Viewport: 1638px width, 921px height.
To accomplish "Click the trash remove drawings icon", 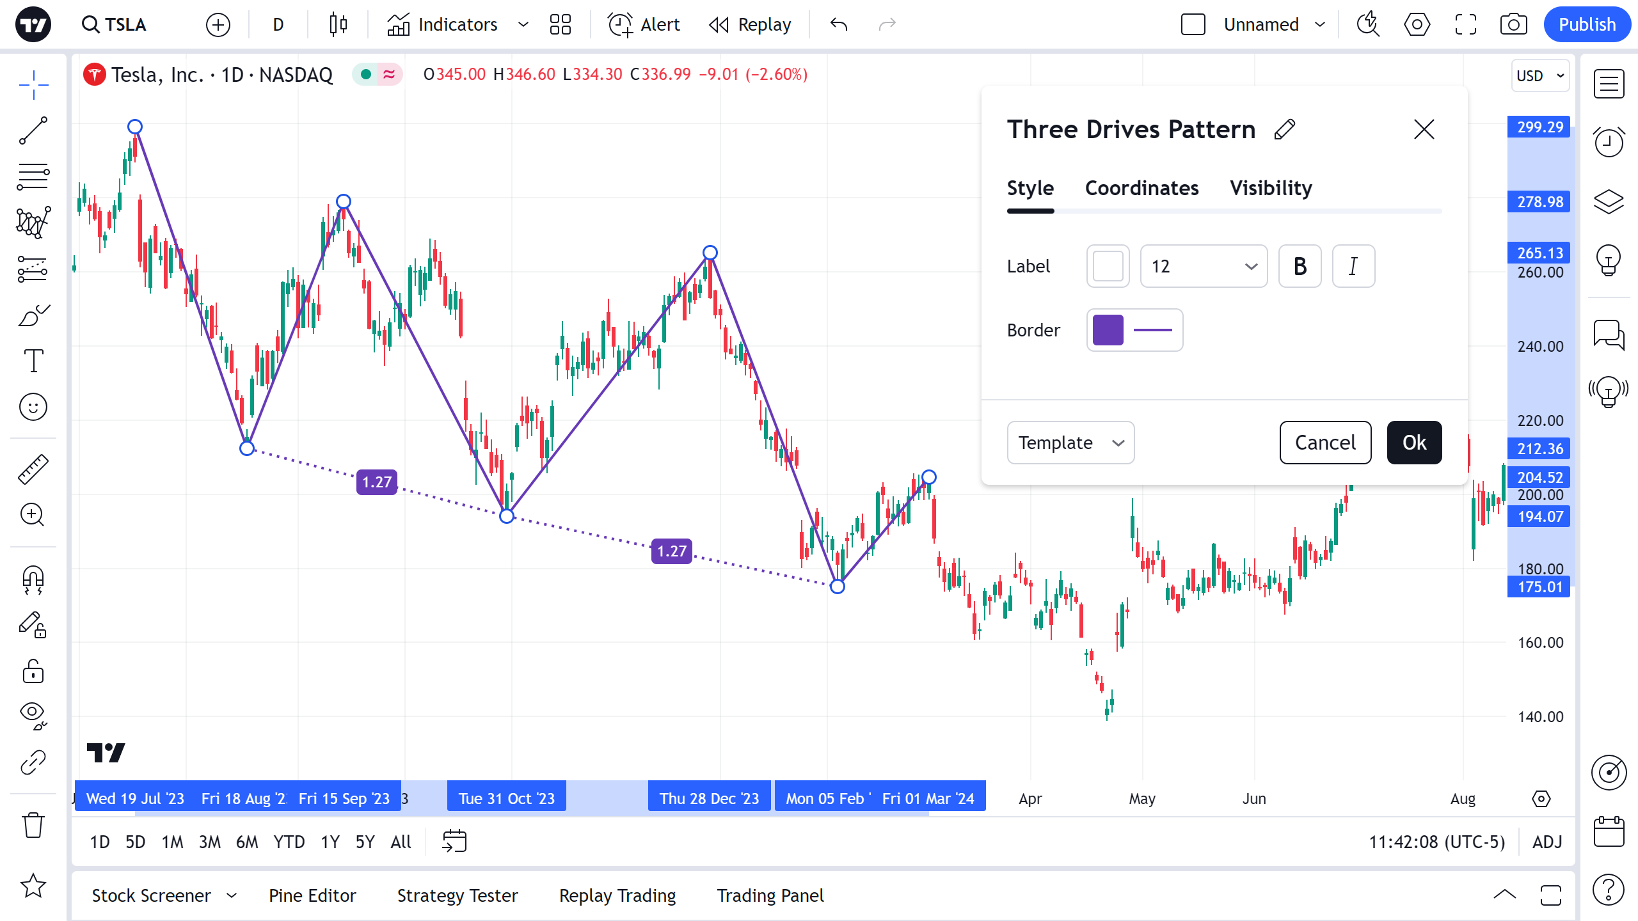I will [x=33, y=825].
